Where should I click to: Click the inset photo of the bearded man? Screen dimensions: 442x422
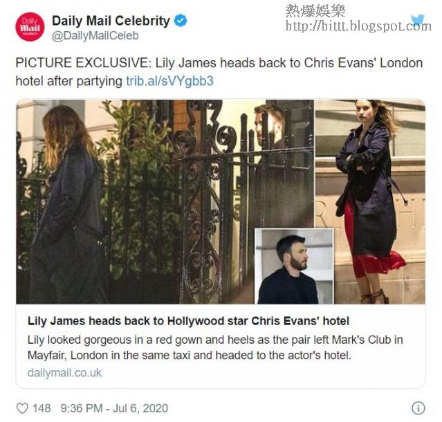[294, 266]
